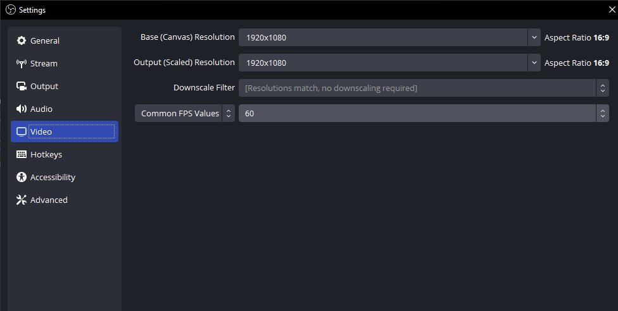Screen dimensions: 618x311
Task: Click the Output camera-monitor icon
Action: point(22,86)
